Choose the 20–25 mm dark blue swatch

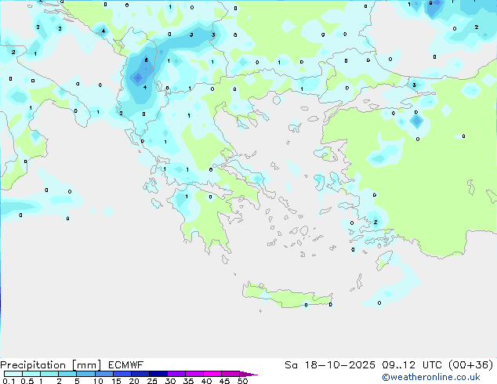pyautogui.click(x=140, y=374)
